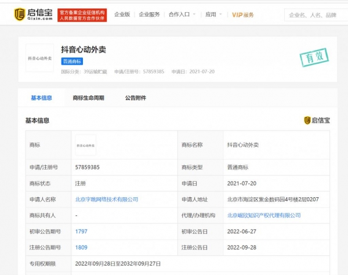Select the 初审公告日 2022-06-27 value
This screenshot has width=348, height=275.
click(x=242, y=231)
